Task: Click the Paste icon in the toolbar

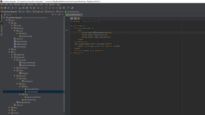Action: click(x=27, y=8)
